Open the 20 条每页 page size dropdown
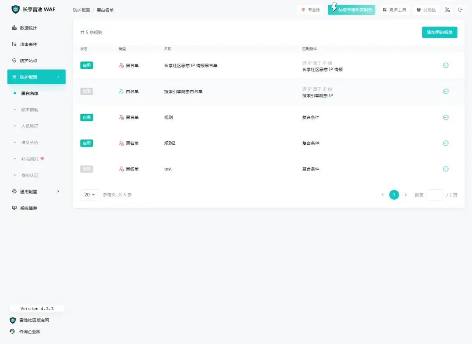The height and width of the screenshot is (344, 472). click(90, 194)
